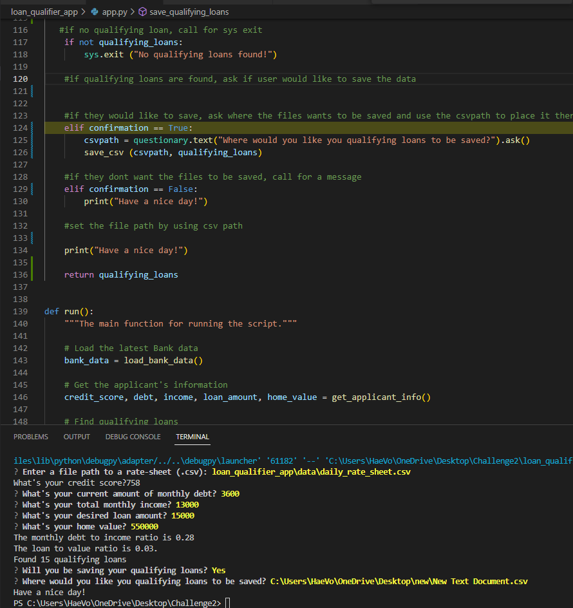This screenshot has width=573, height=608.
Task: Click the daily_rate_sheet.csv path in terminal
Action: [x=312, y=472]
